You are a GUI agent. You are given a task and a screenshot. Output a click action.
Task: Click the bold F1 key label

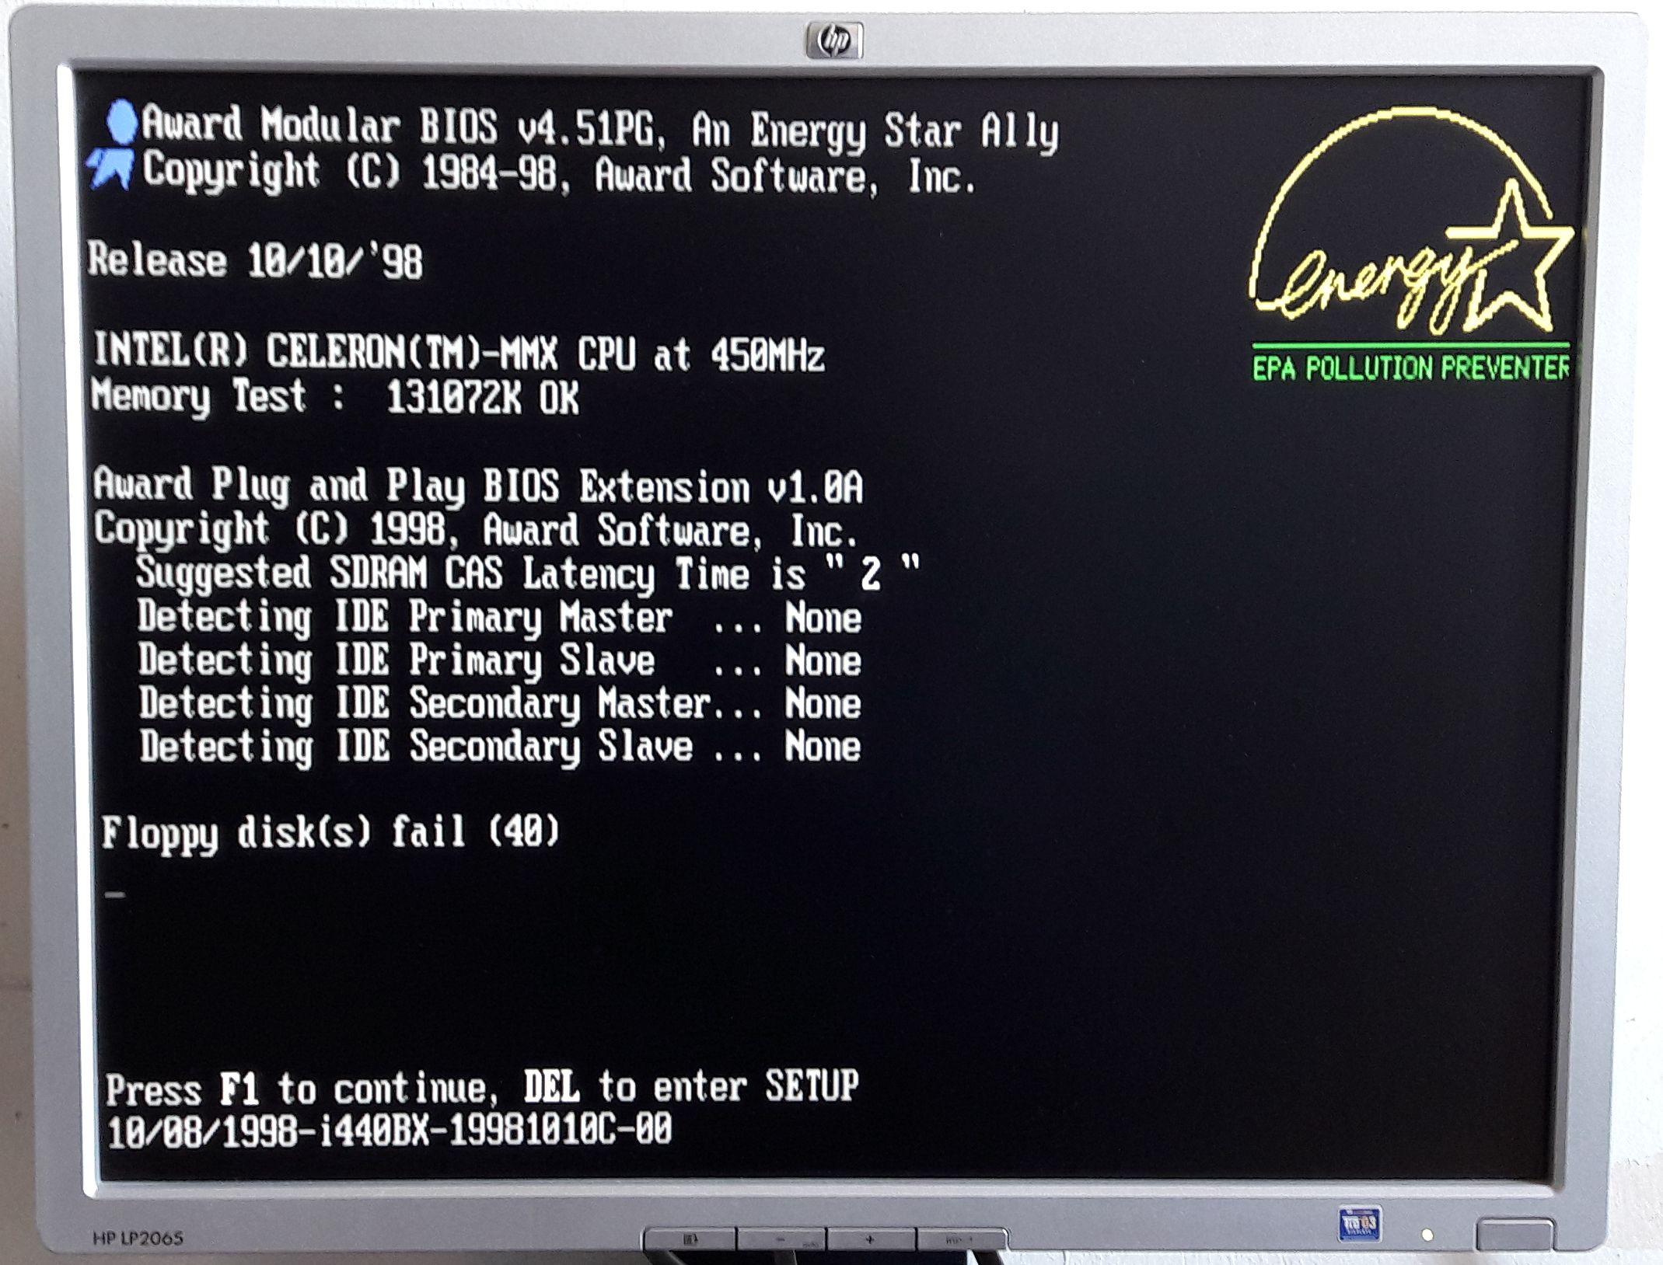[x=238, y=1089]
